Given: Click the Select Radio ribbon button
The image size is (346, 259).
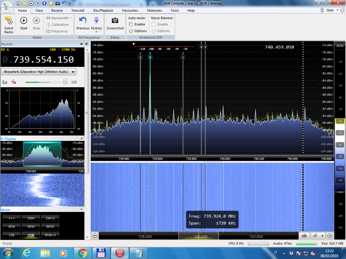Looking at the screenshot, I should (9, 25).
